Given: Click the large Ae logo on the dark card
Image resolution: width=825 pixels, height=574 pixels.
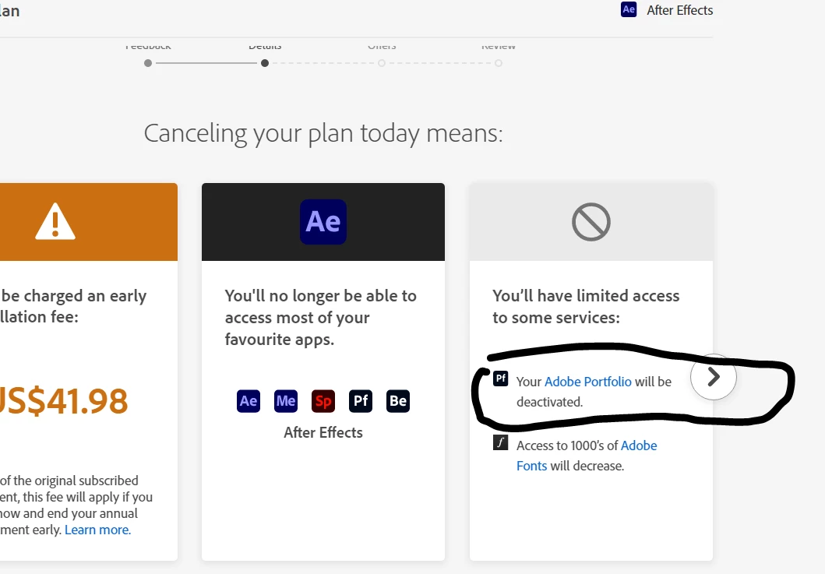Looking at the screenshot, I should pos(323,221).
